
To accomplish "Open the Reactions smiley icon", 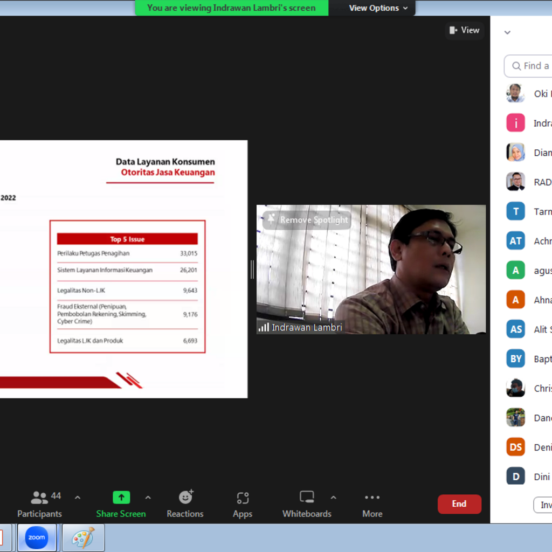I will [x=185, y=497].
